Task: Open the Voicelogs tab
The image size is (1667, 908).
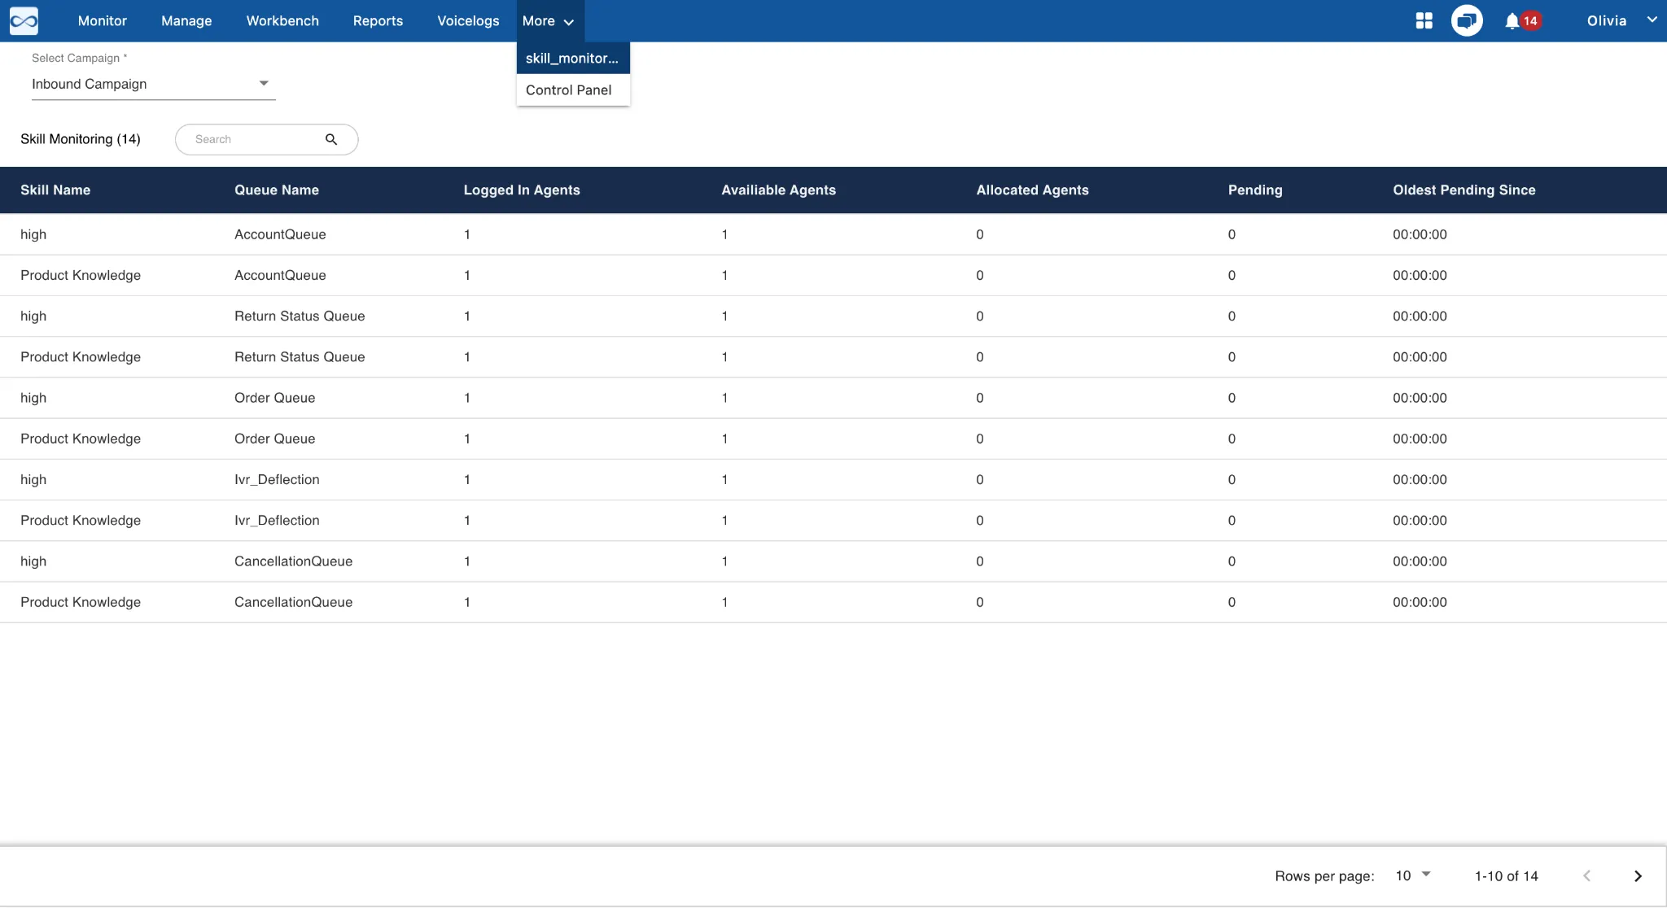Action: (468, 21)
